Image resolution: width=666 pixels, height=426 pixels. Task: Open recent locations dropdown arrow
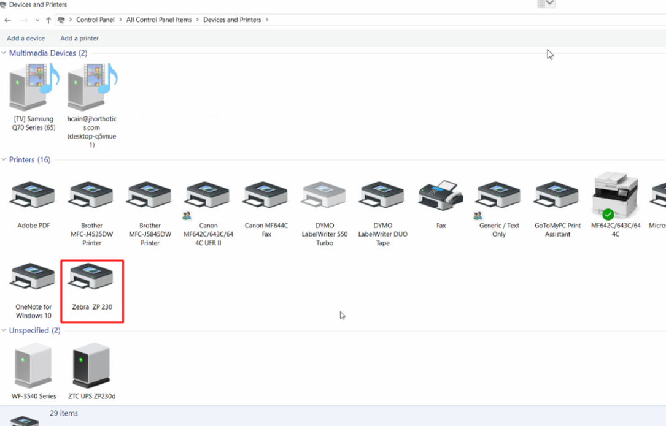click(x=37, y=20)
